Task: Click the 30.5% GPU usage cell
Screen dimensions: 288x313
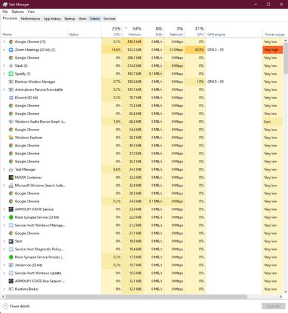Action: 195,50
